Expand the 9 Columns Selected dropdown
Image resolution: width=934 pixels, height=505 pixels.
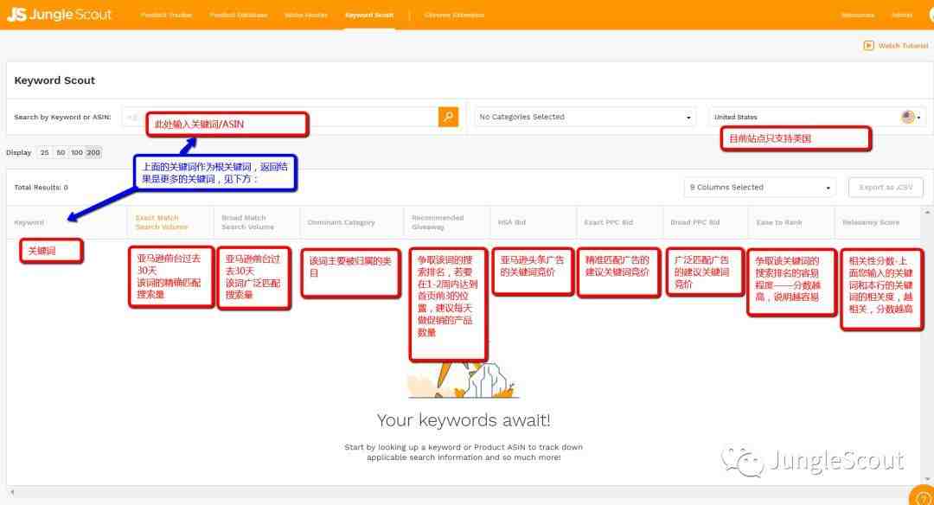coord(759,187)
